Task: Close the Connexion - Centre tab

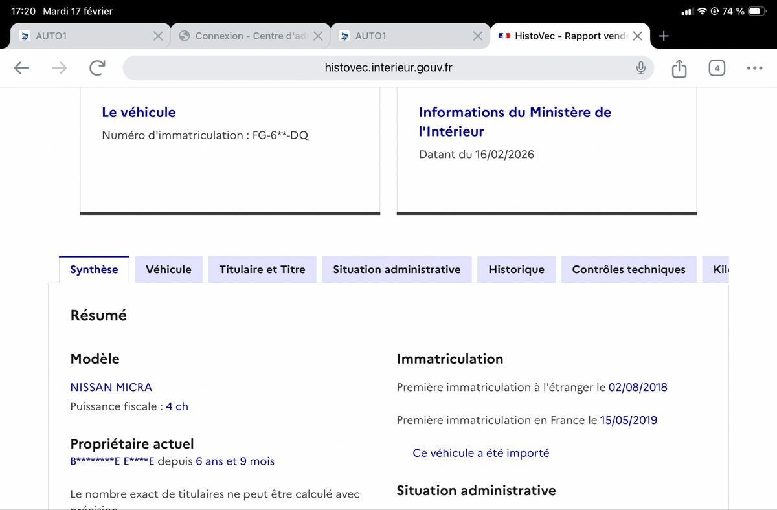Action: [x=318, y=36]
